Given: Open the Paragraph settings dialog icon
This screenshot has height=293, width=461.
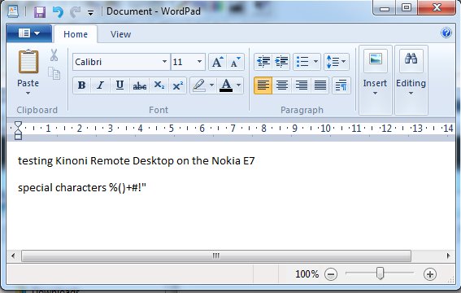Looking at the screenshot, I should 341,85.
